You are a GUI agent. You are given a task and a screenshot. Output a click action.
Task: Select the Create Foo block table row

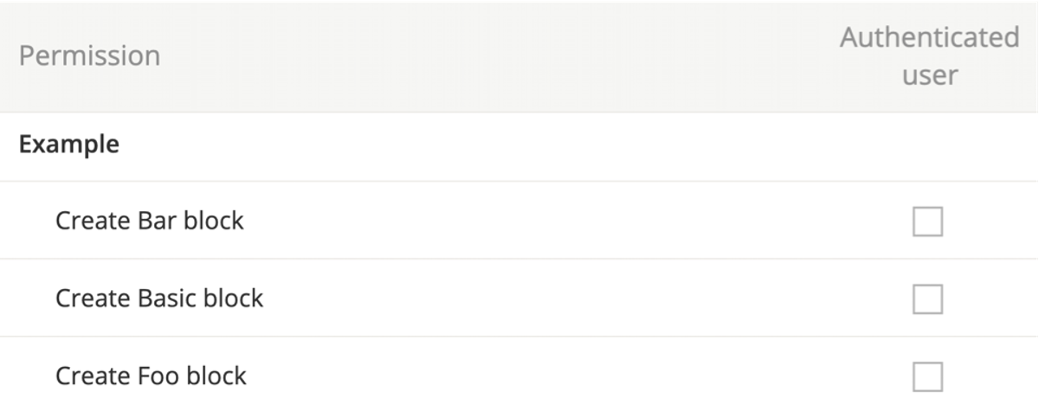(519, 375)
